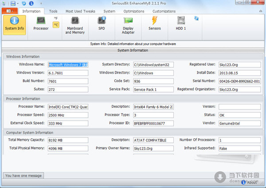Image resolution: width=266 pixels, height=188 pixels.
Task: Click the Windows Directory field C:\Windows
Action: click(153, 73)
